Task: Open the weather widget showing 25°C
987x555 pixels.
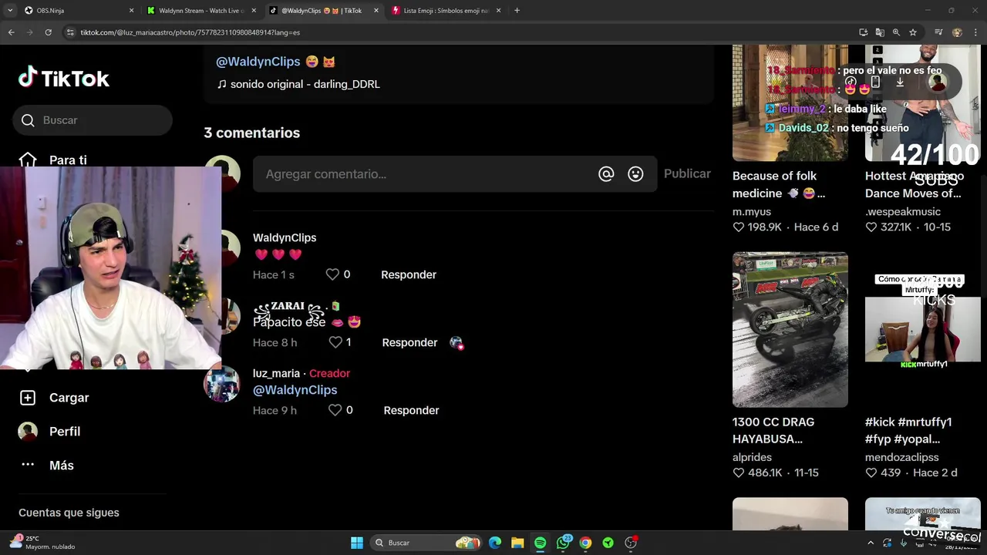Action: (x=43, y=542)
